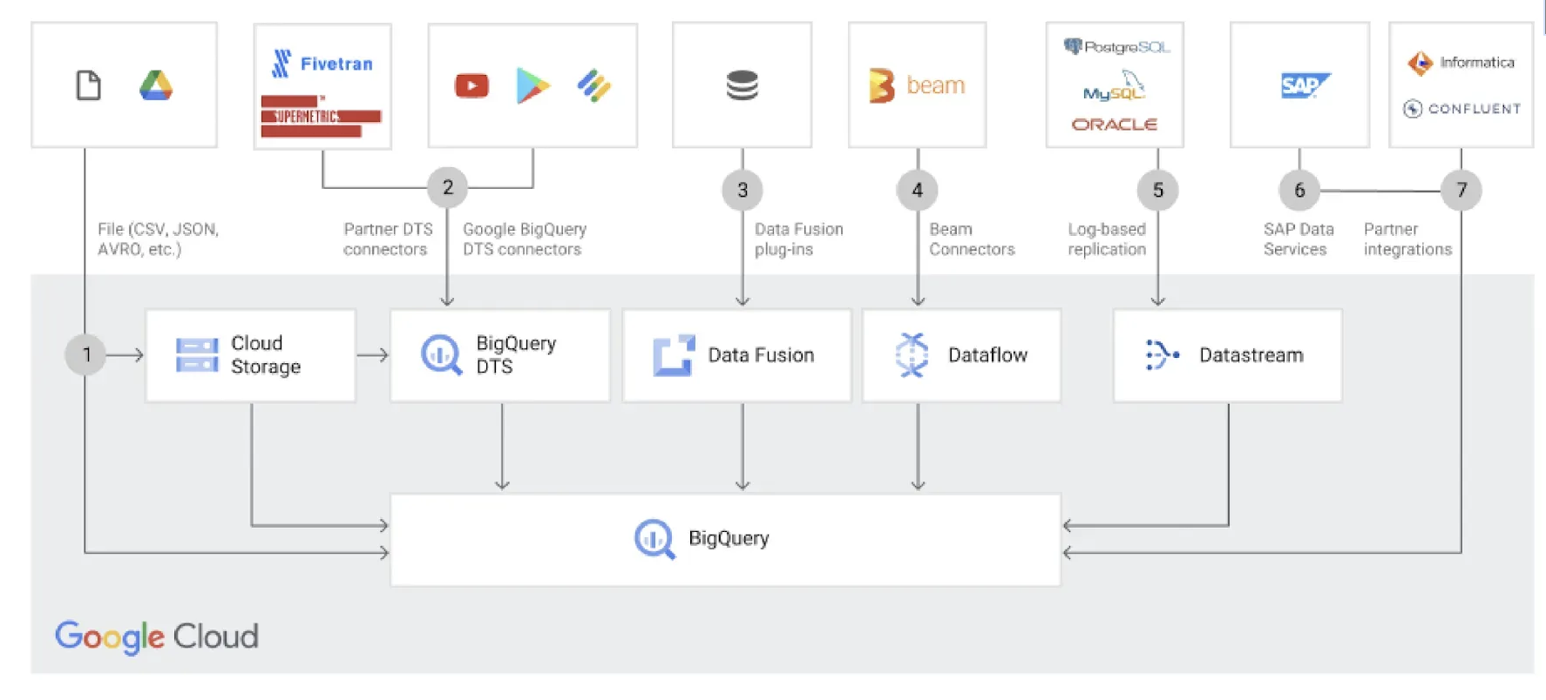Click the Apache Beam logo

(x=917, y=85)
